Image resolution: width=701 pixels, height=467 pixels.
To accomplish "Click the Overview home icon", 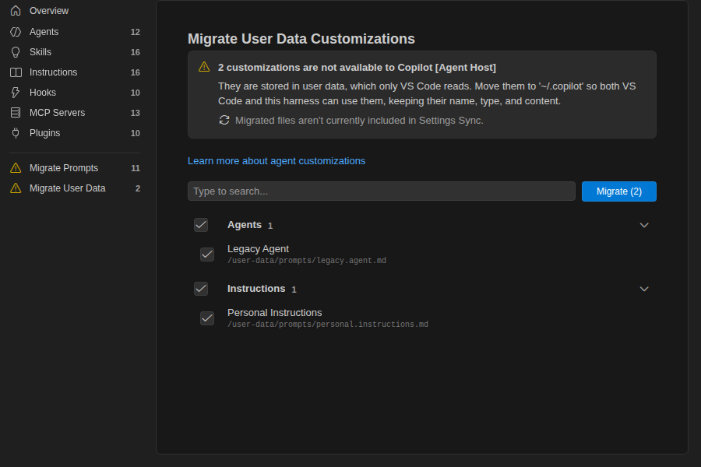I will [x=16, y=11].
